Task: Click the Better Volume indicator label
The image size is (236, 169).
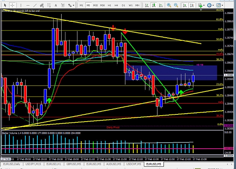Action: click(x=41, y=133)
